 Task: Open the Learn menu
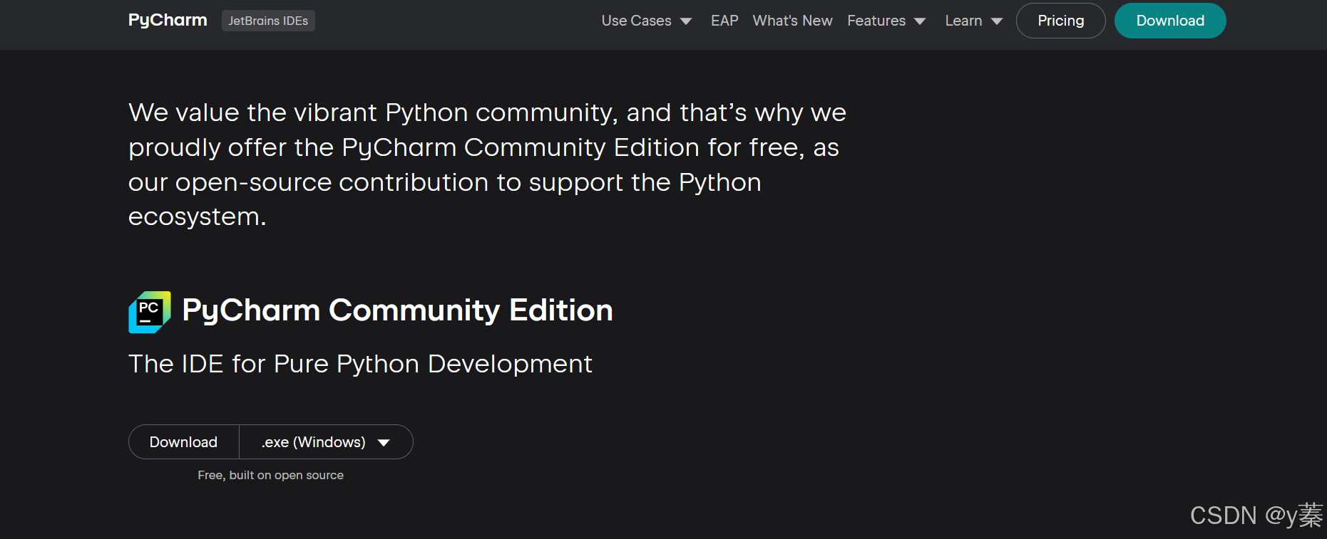(x=963, y=21)
